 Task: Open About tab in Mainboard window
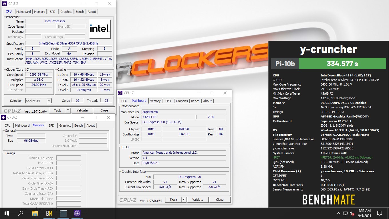coord(207,101)
